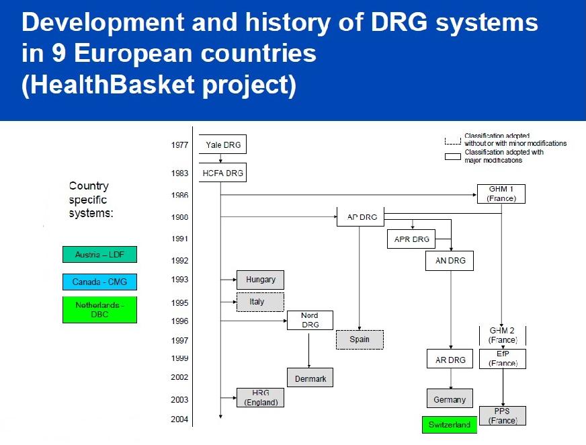Click the APR DRG box

click(x=411, y=239)
